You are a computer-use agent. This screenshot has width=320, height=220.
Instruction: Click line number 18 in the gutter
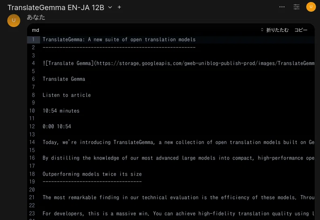[32, 174]
